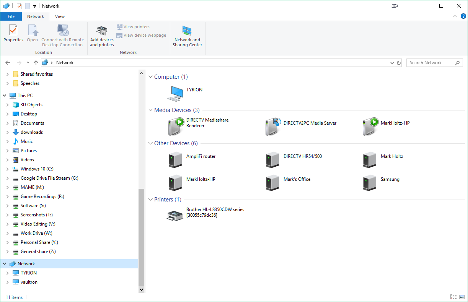Select MarkHoltz-HP under Other Devices
Screen dimensions: 468x302
point(175,183)
